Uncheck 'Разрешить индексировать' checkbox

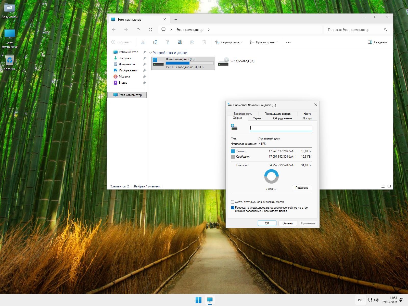[233, 208]
